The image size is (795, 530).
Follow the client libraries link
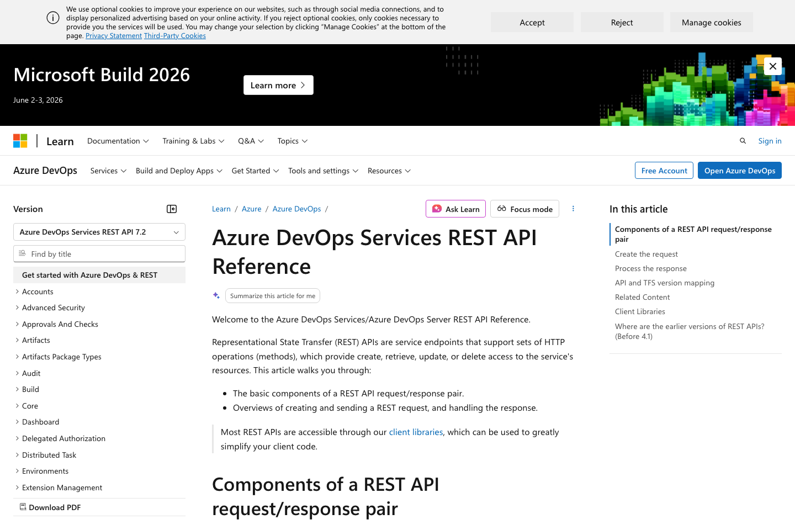tap(416, 432)
